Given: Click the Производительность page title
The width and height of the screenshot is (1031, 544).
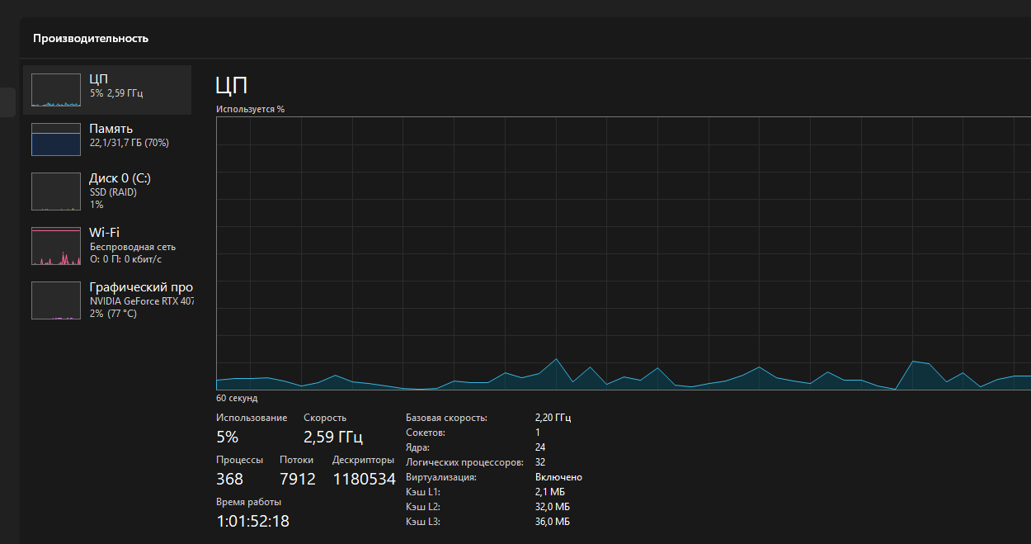Looking at the screenshot, I should click(x=91, y=38).
